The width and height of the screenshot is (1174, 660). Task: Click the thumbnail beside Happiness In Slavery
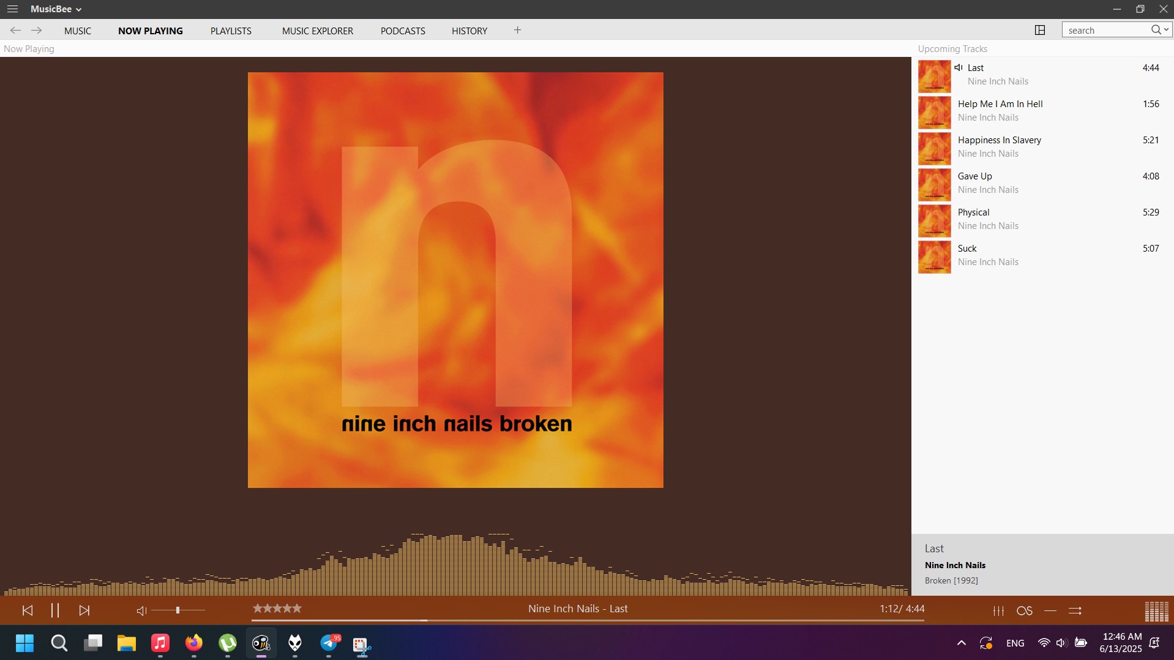[x=935, y=149]
